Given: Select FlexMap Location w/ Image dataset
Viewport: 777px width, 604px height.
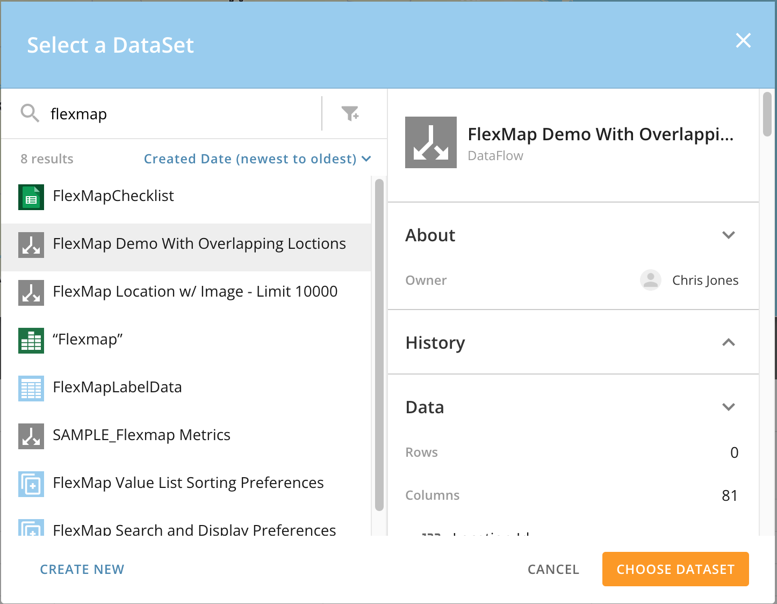Looking at the screenshot, I should pyautogui.click(x=195, y=292).
